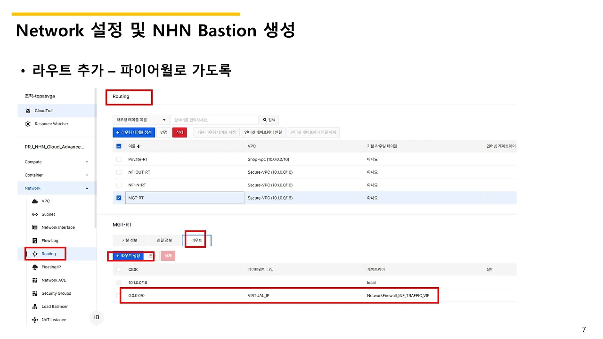Collapse the sidebar with the round toggle button
603x339 pixels.
[x=97, y=318]
